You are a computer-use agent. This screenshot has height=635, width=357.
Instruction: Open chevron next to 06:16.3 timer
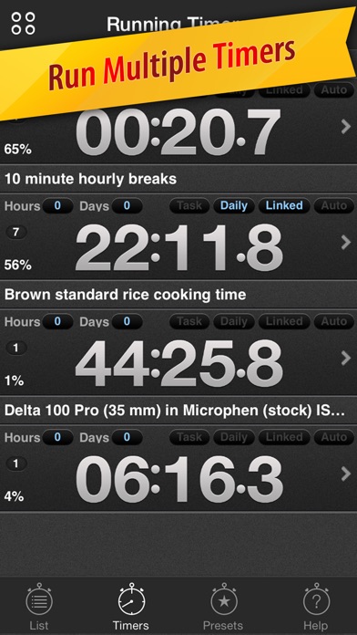[x=346, y=474]
